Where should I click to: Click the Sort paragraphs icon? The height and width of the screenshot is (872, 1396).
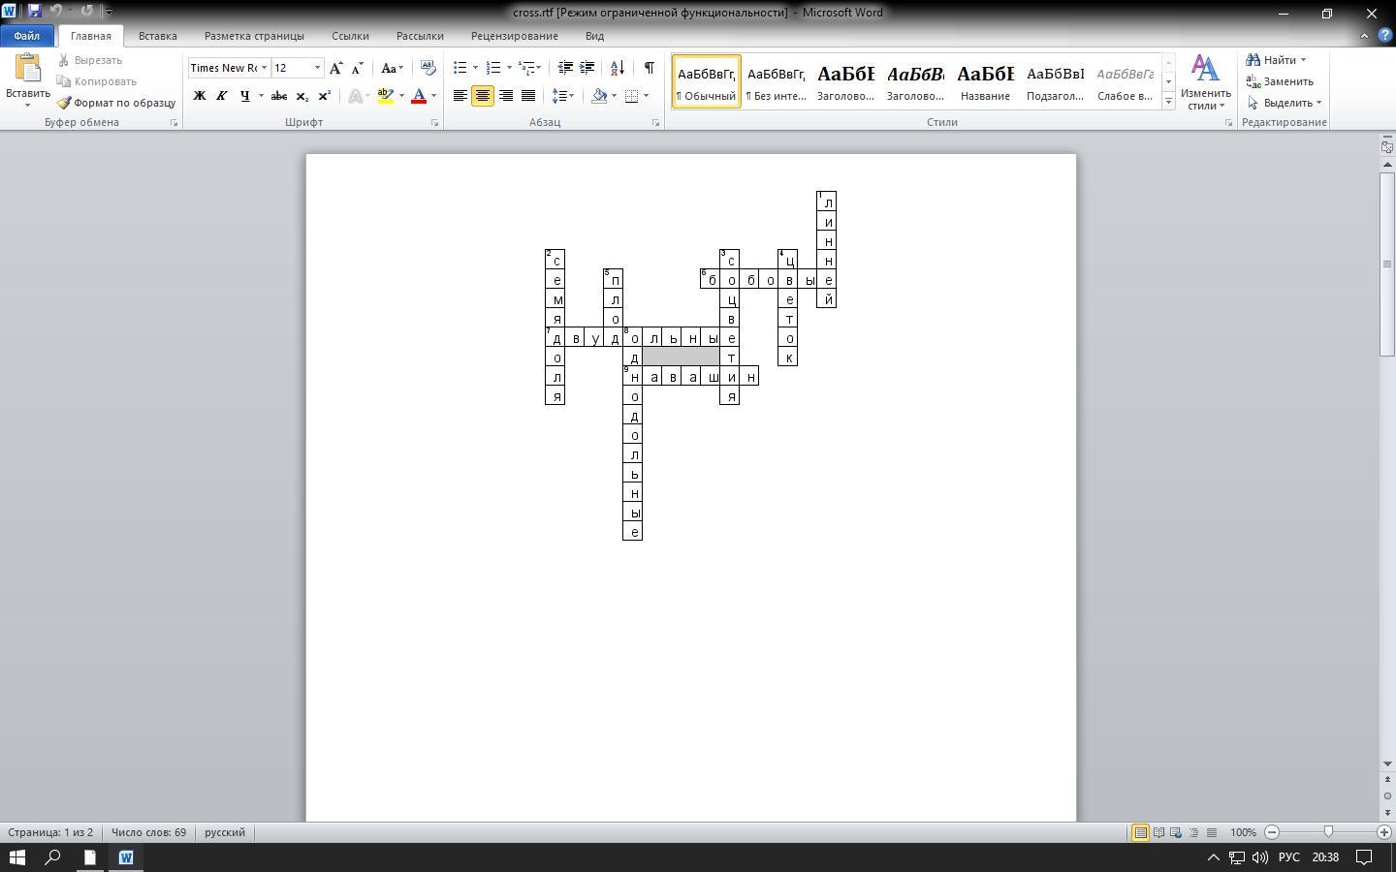tap(617, 68)
